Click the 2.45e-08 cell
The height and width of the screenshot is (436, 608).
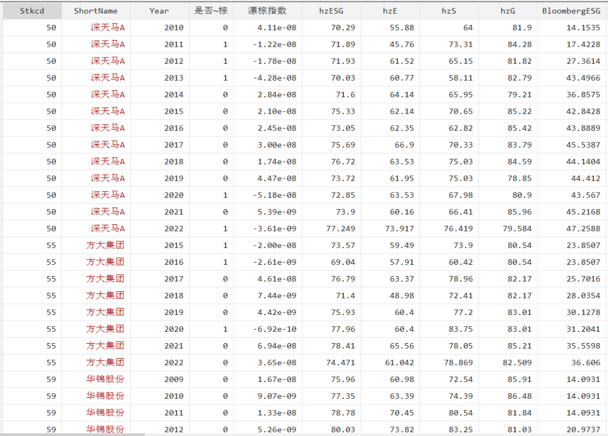[x=267, y=128]
